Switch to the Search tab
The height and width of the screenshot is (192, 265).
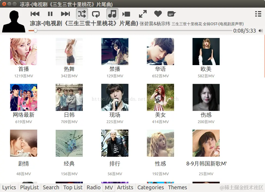[x=51, y=187]
